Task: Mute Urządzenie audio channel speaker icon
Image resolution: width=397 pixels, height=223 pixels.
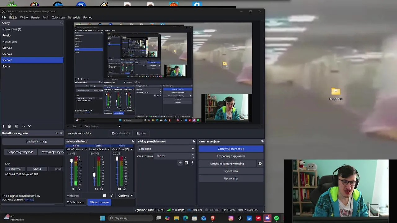Action: 96,189
